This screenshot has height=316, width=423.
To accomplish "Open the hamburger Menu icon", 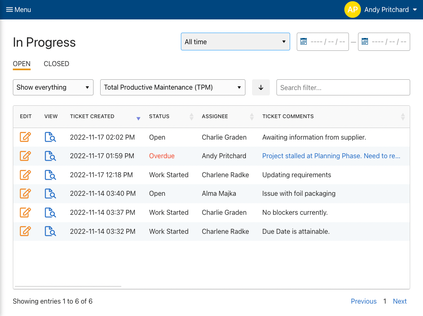I will 8,9.
